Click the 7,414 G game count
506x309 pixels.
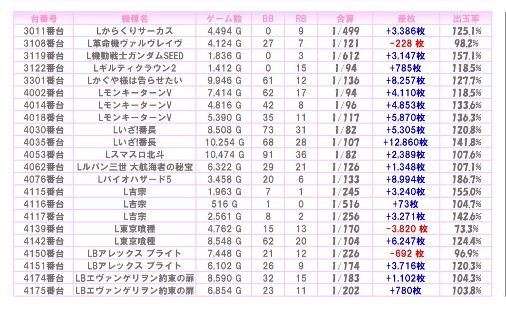point(224,93)
